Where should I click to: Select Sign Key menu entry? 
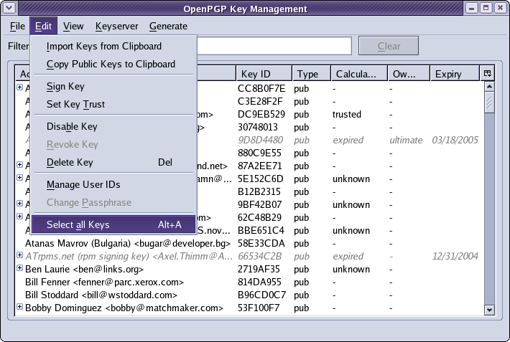(x=113, y=86)
